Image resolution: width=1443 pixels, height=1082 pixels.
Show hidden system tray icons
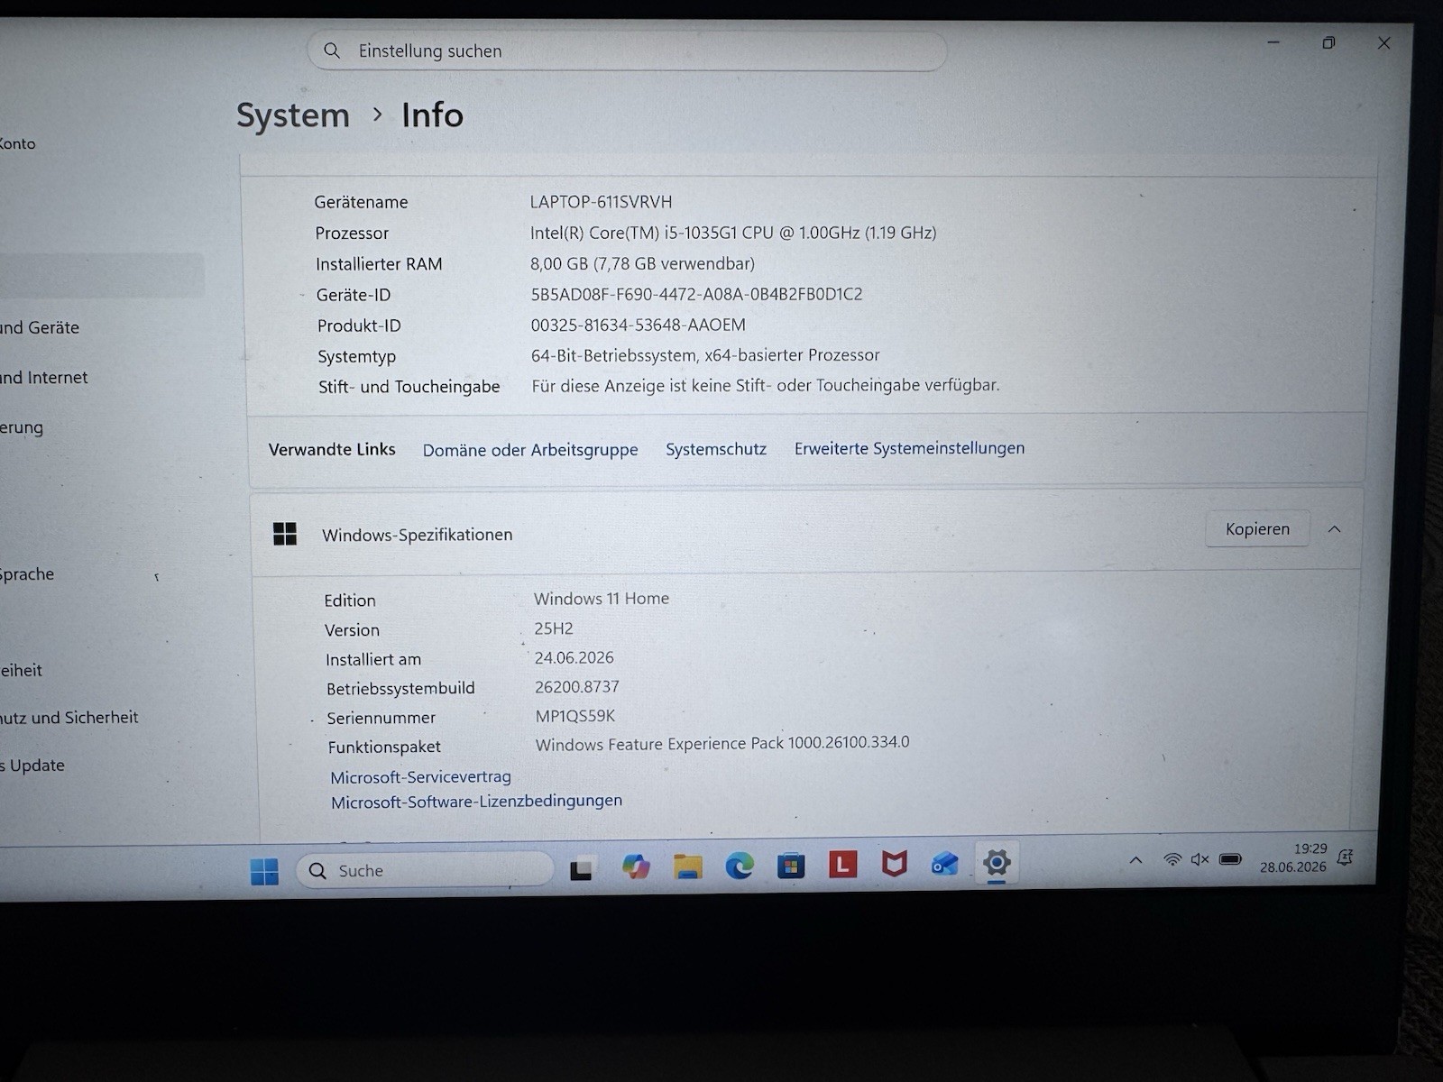[1135, 860]
